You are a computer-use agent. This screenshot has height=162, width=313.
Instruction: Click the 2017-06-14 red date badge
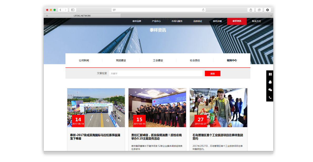click(x=78, y=121)
